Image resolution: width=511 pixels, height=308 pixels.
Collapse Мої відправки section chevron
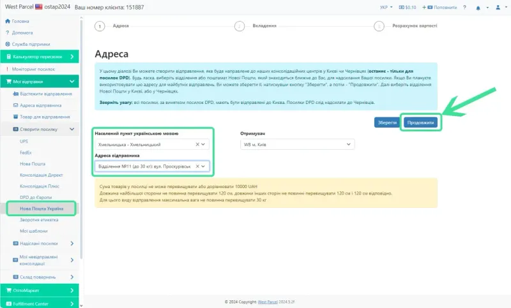point(72,82)
